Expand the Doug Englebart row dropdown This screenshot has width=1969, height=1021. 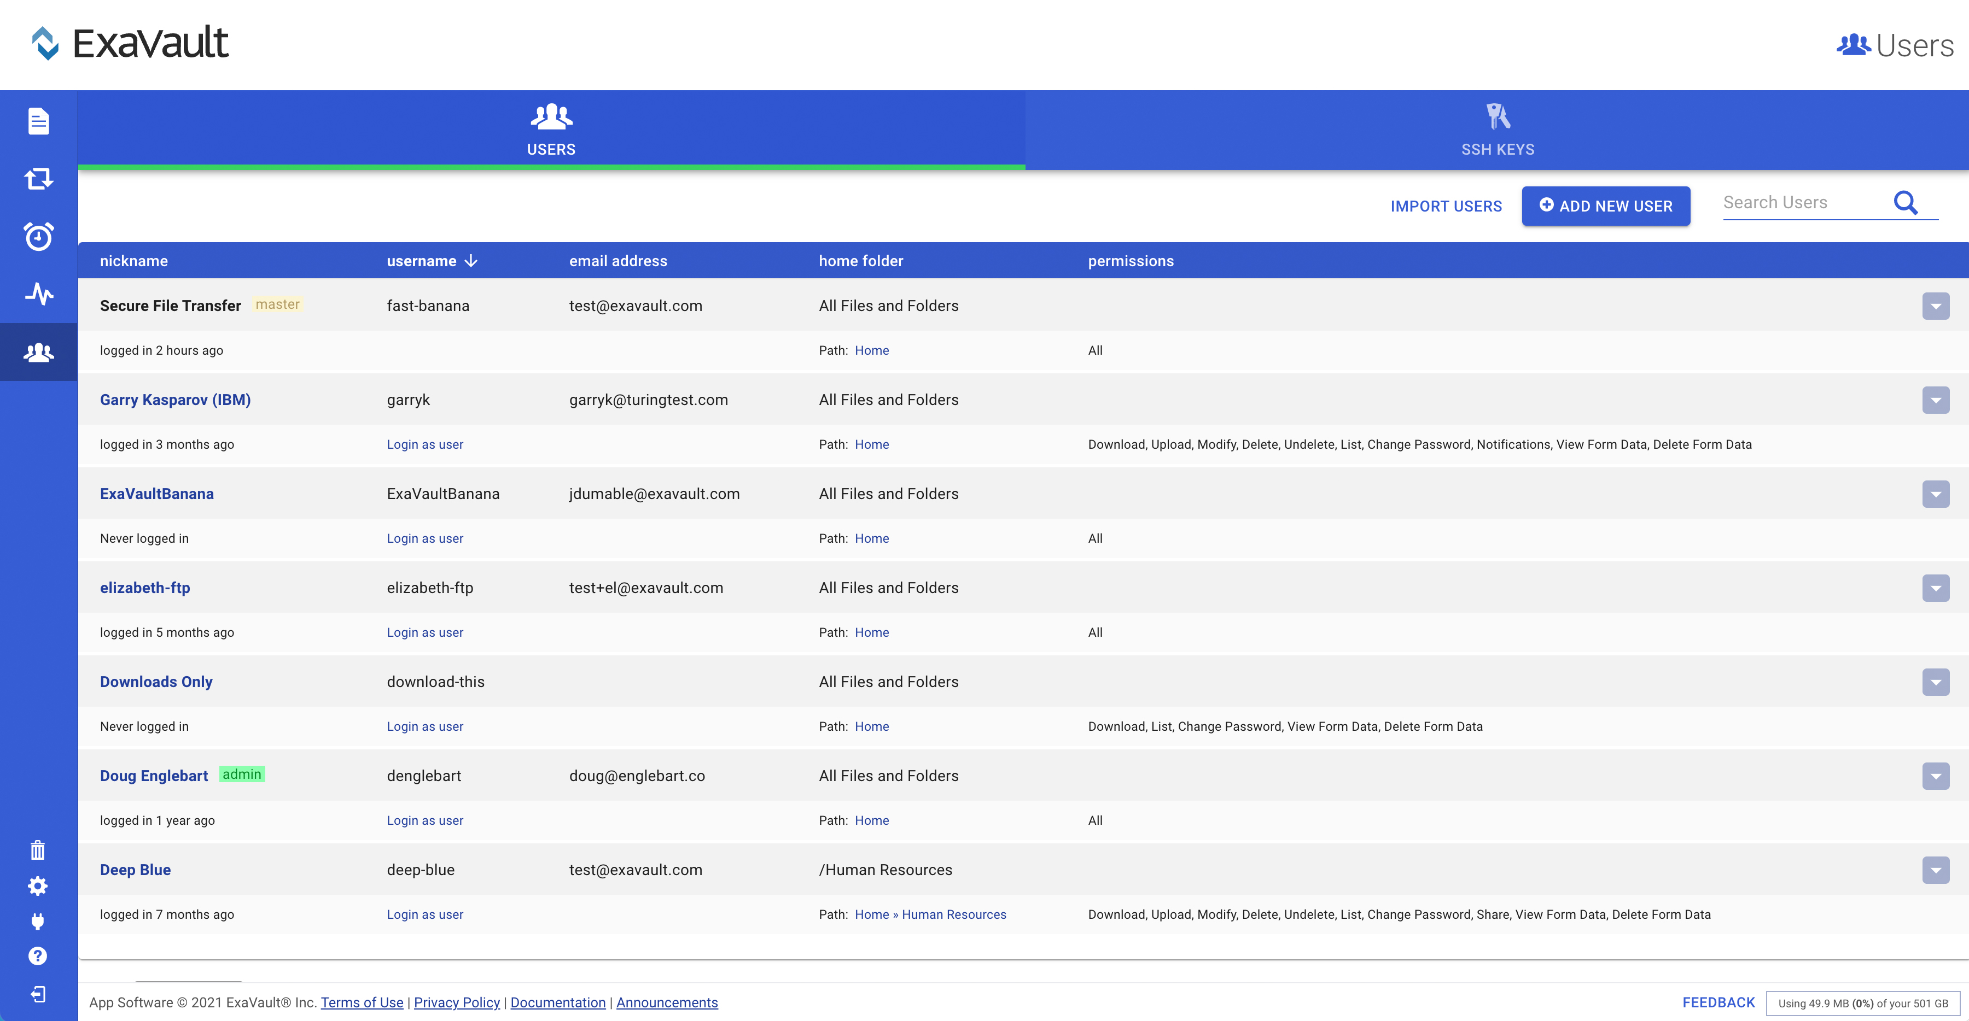coord(1936,776)
